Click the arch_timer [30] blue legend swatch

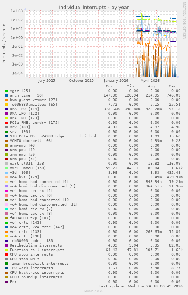[6, 95]
